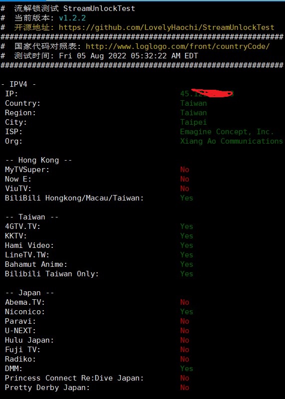Screen dimensions: 285x399
Task: Click the Org value Xiang Ao Communications
Action: (232, 141)
